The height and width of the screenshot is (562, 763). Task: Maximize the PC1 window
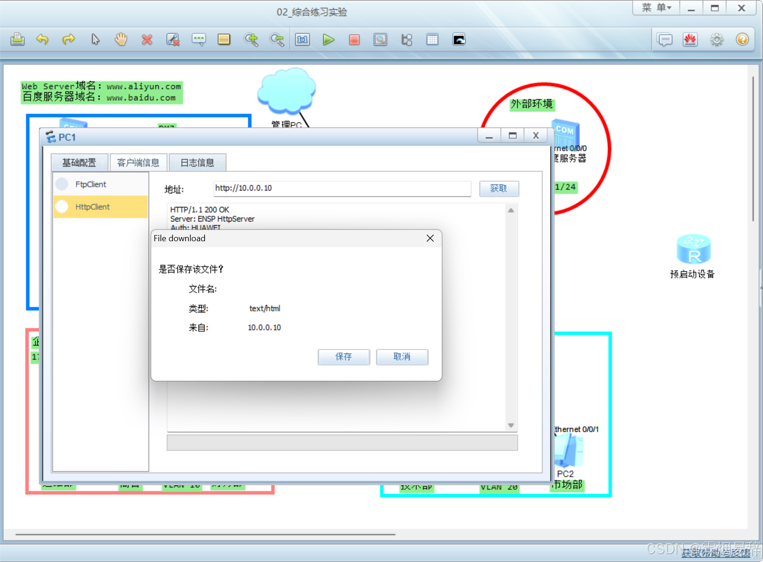[512, 136]
